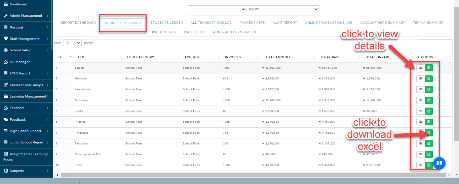Open Online Transactions Log tab
The height and width of the screenshot is (184, 459).
(x=329, y=23)
